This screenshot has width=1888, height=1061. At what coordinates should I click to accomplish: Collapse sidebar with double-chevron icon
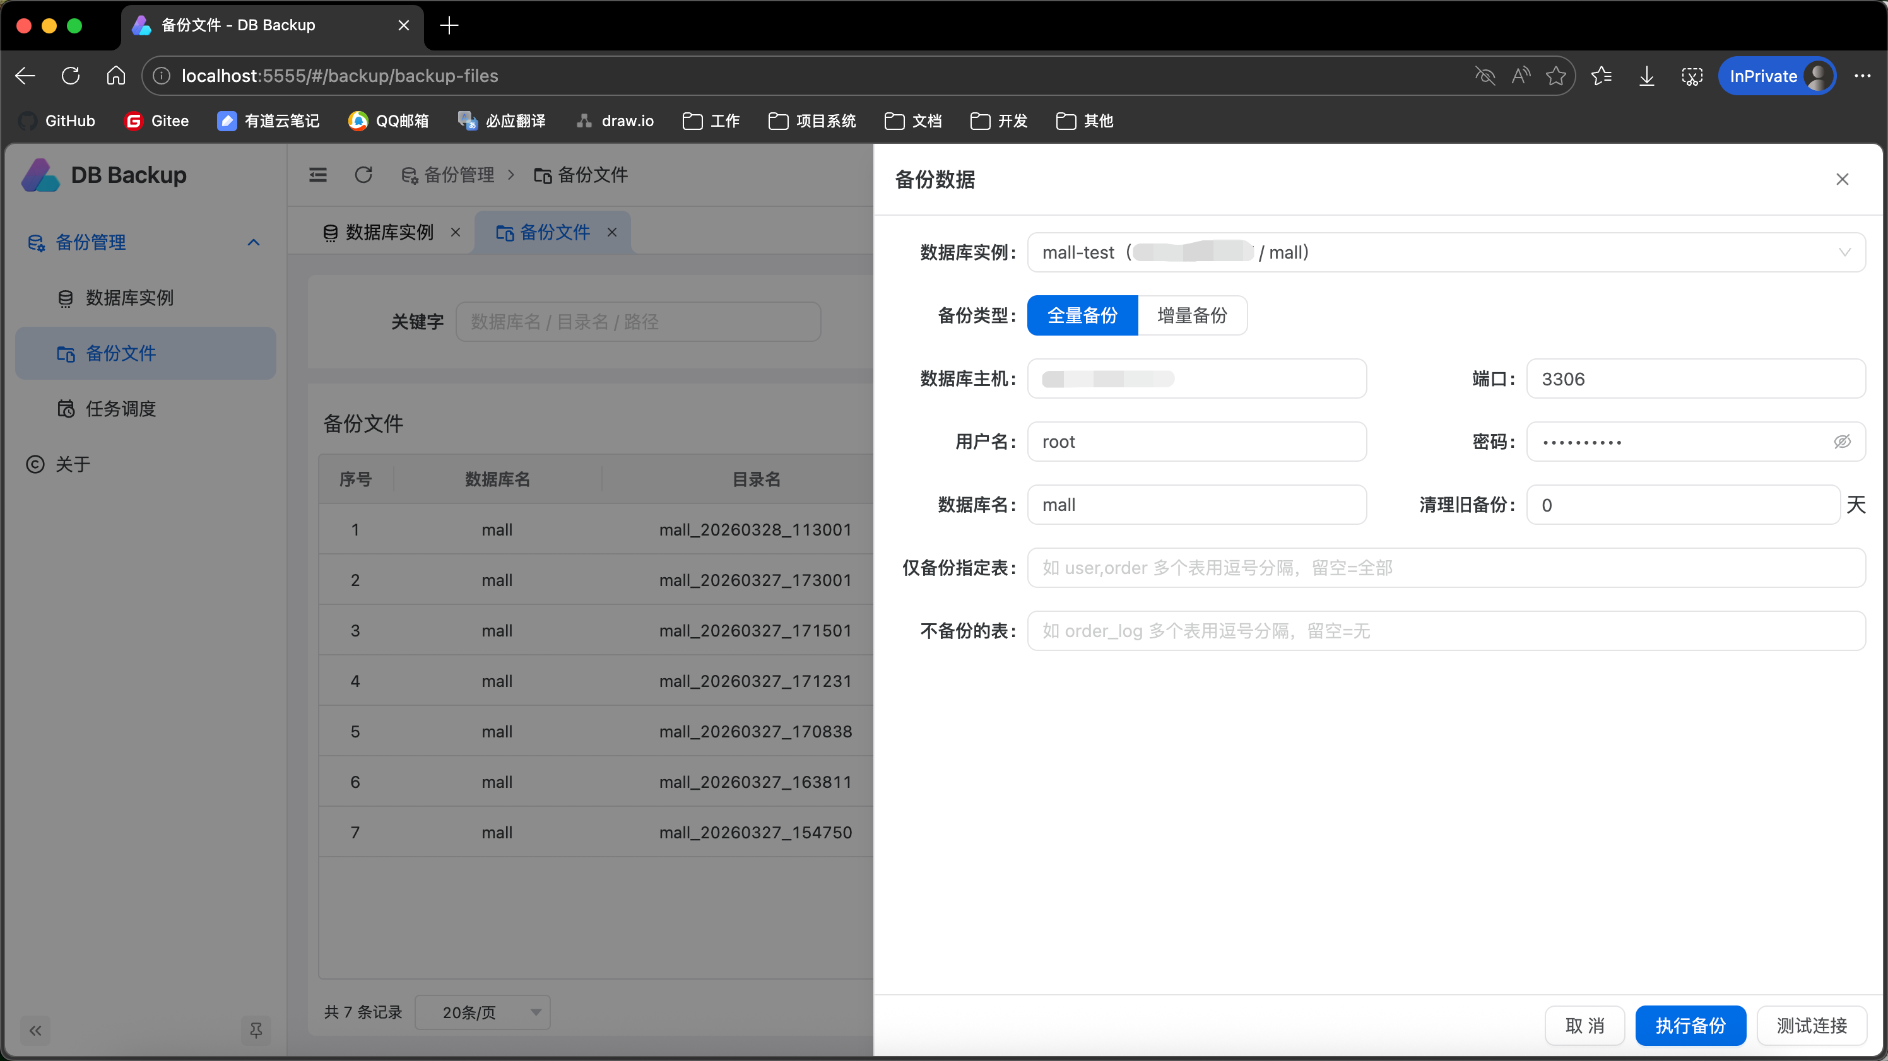[35, 1030]
